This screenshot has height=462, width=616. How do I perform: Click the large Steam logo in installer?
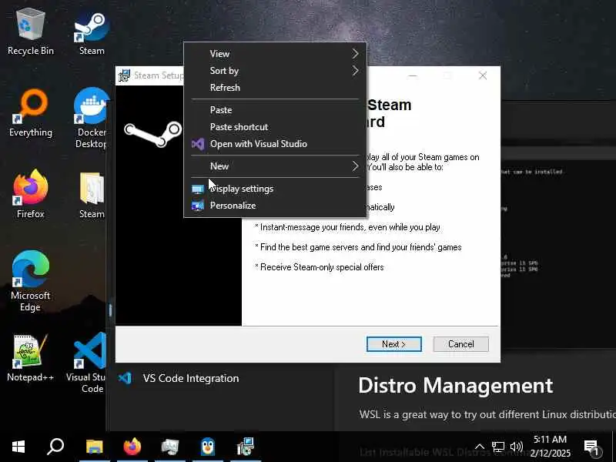coord(152,134)
